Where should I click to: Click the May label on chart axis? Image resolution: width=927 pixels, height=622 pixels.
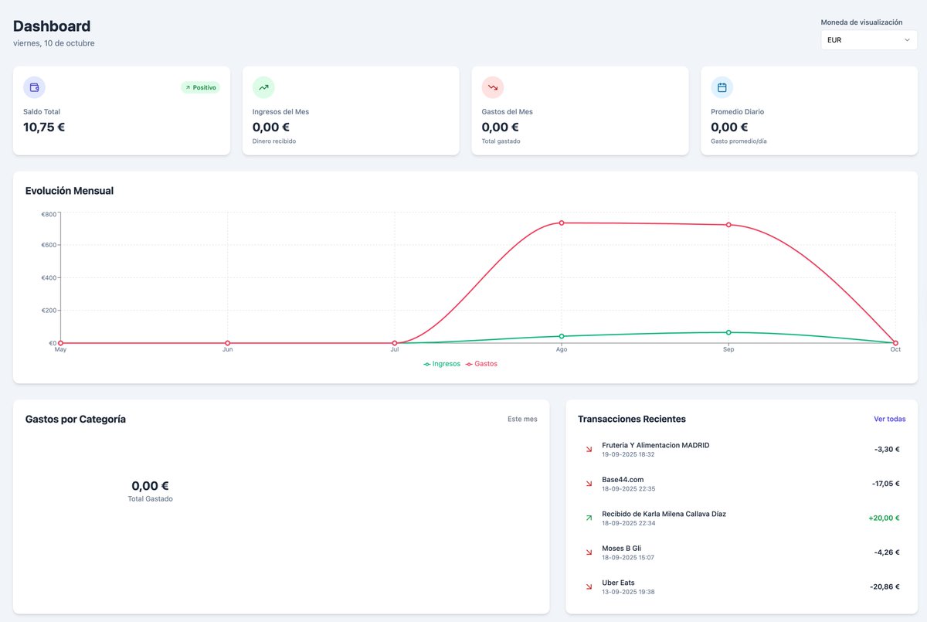pos(60,350)
